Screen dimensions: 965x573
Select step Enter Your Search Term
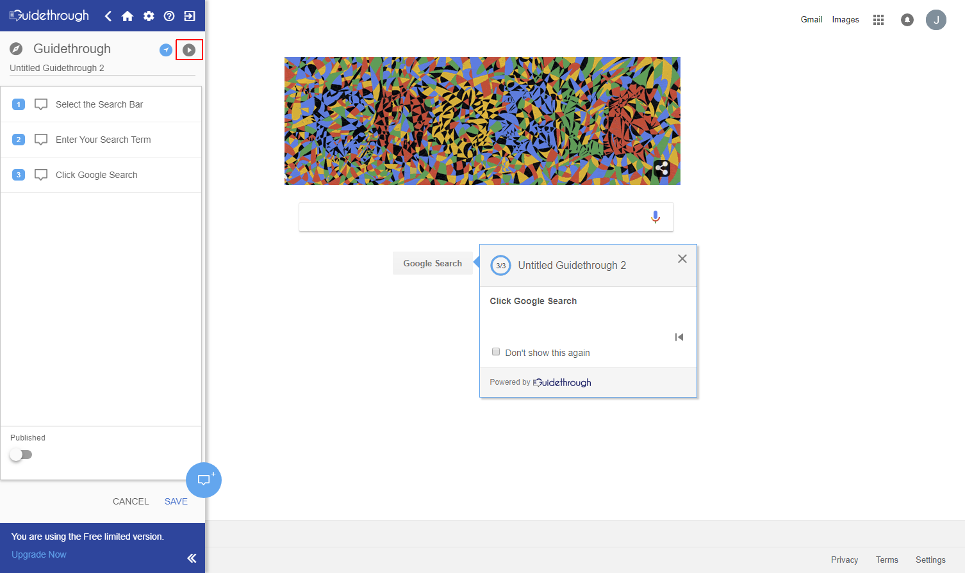pyautogui.click(x=101, y=140)
